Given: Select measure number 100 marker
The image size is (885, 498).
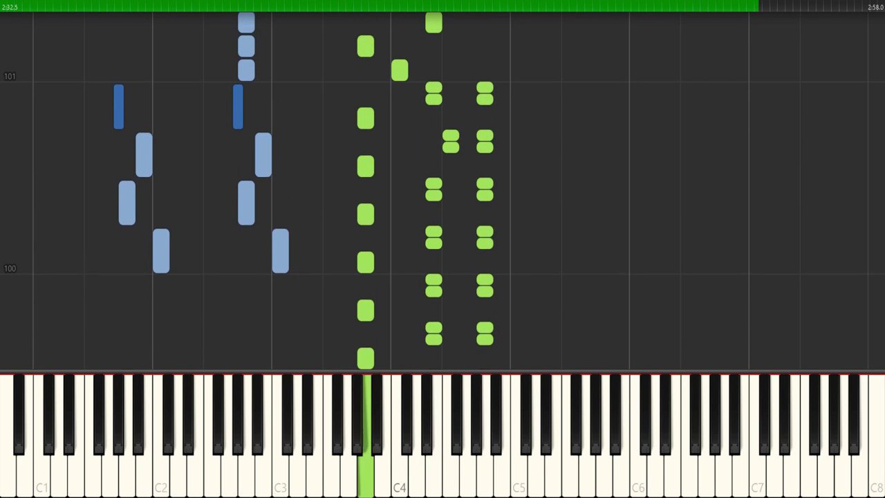Looking at the screenshot, I should click(10, 268).
